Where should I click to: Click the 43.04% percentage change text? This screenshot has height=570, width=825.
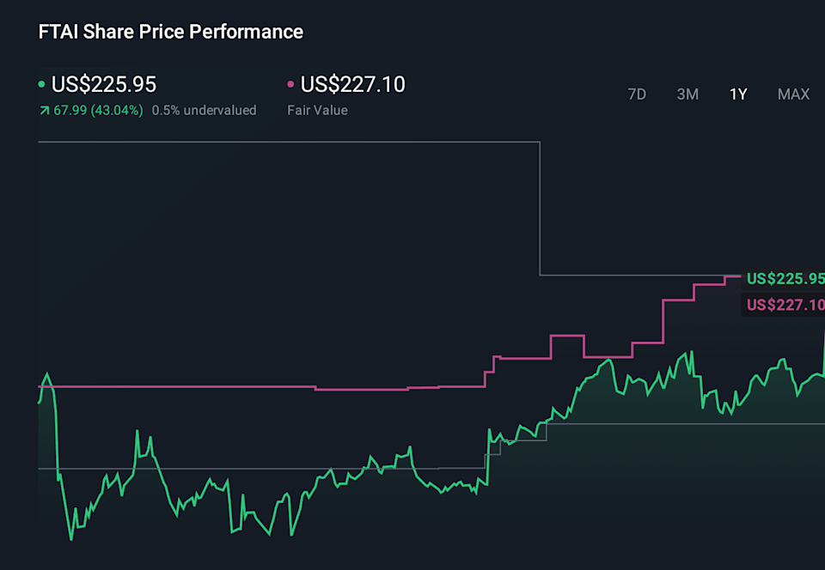pos(115,110)
